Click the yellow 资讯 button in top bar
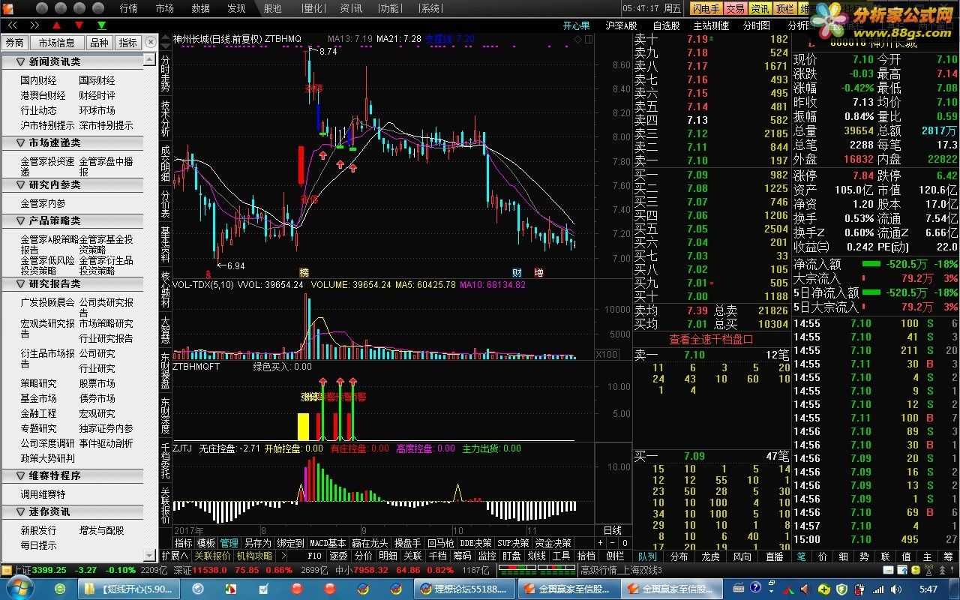 (x=760, y=9)
